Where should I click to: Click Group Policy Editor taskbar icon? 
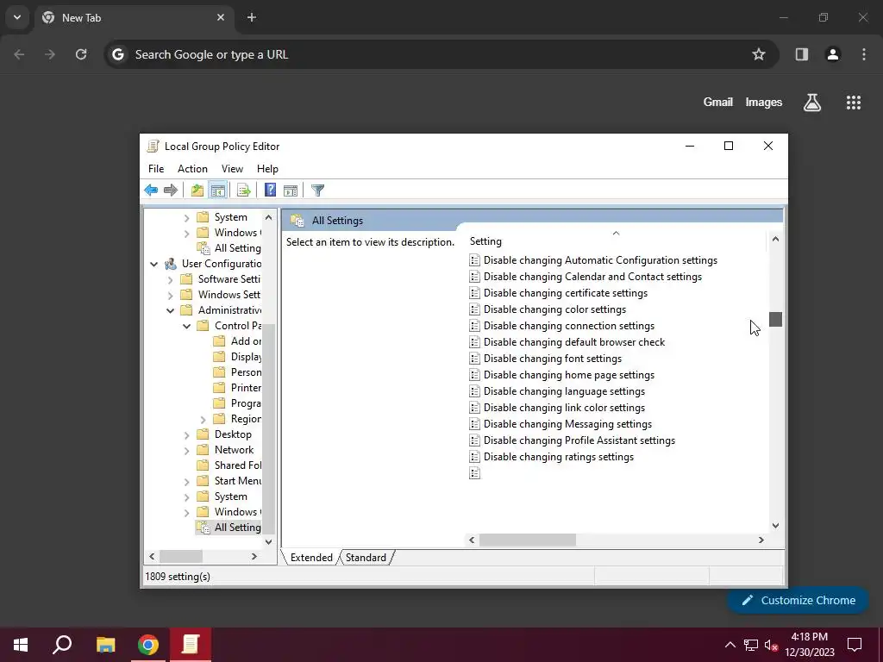pos(191,645)
